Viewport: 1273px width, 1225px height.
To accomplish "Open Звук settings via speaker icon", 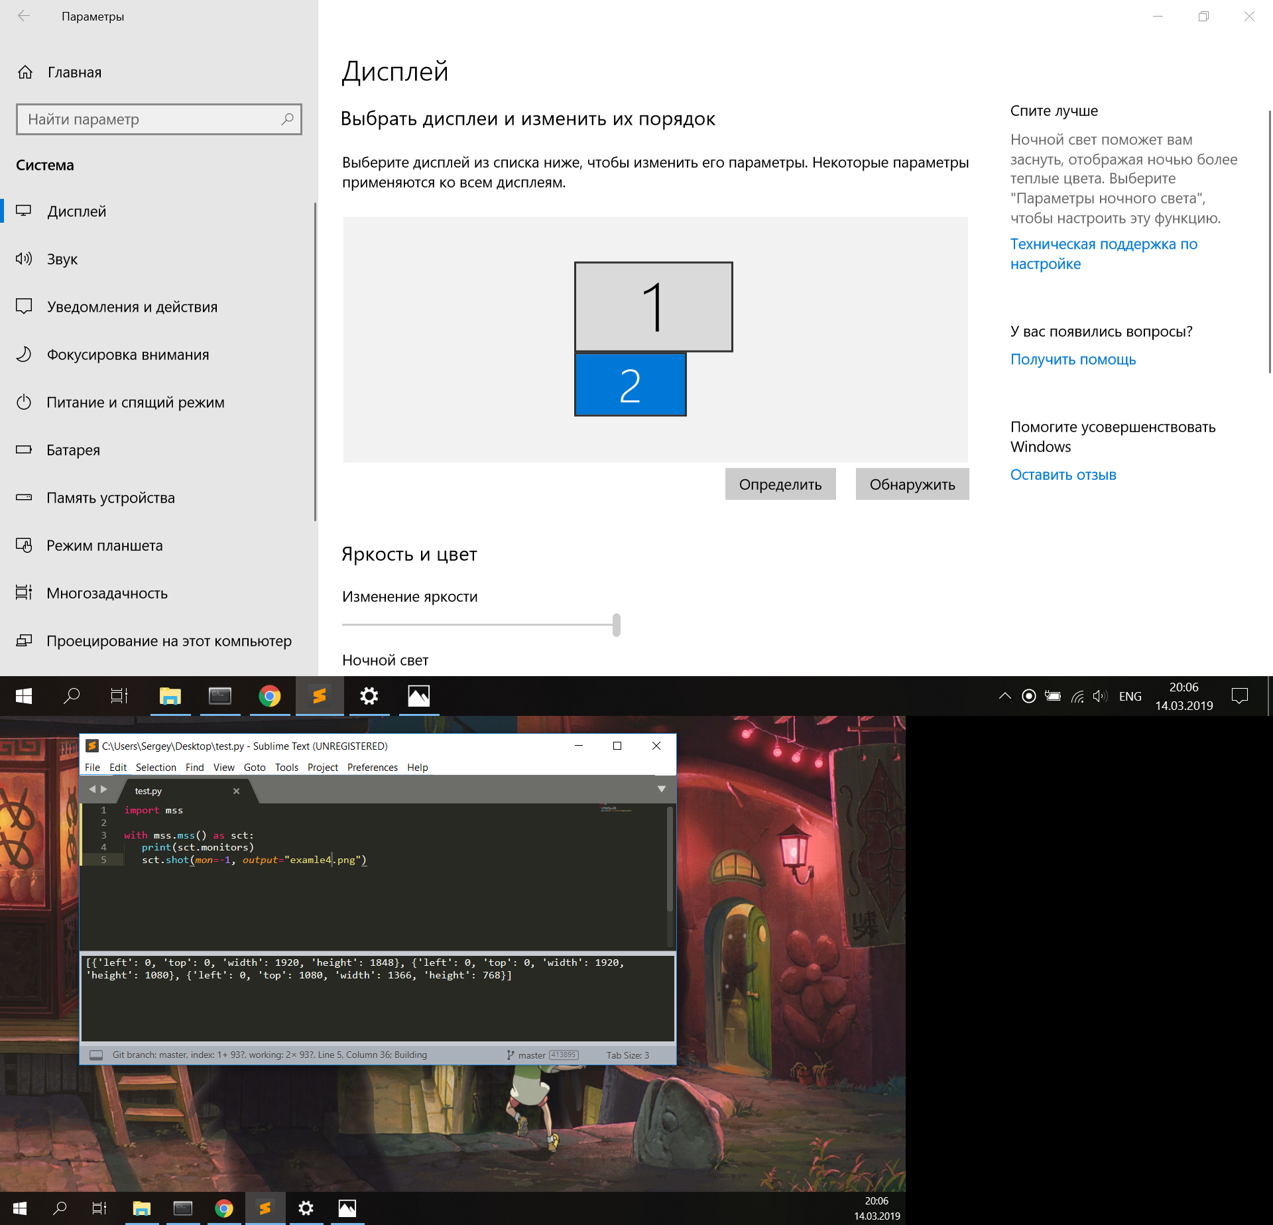I will (x=25, y=259).
